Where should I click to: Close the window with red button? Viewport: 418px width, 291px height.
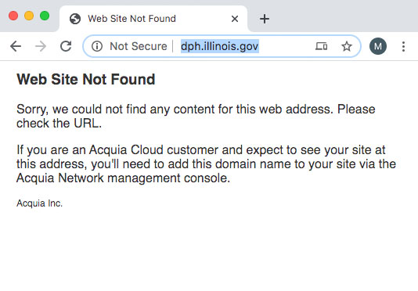click(13, 16)
